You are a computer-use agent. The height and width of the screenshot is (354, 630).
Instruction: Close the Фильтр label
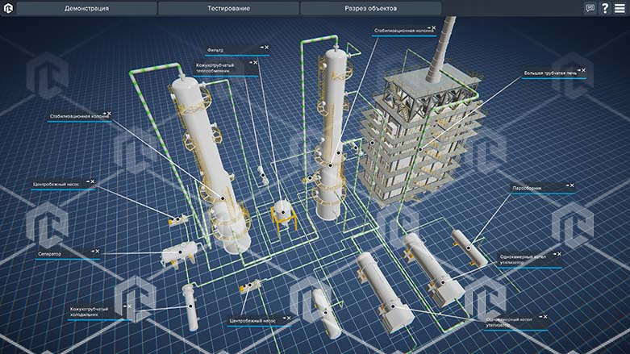tap(266, 48)
